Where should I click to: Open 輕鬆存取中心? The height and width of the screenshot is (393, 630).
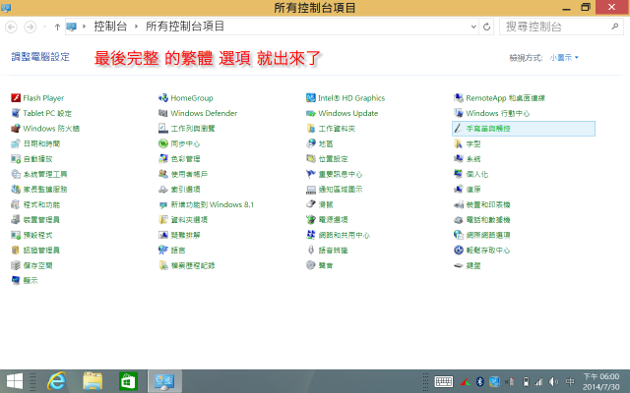pos(482,251)
